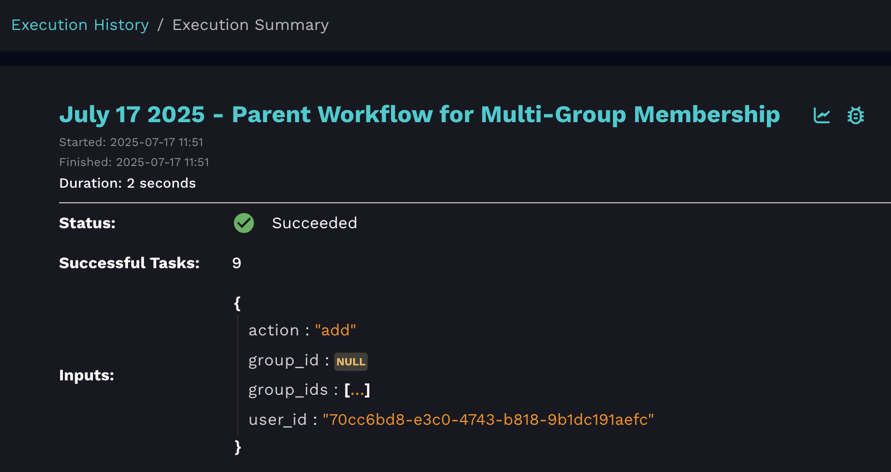This screenshot has width=891, height=472.
Task: Click the Execution Summary breadcrumb
Action: pos(250,25)
